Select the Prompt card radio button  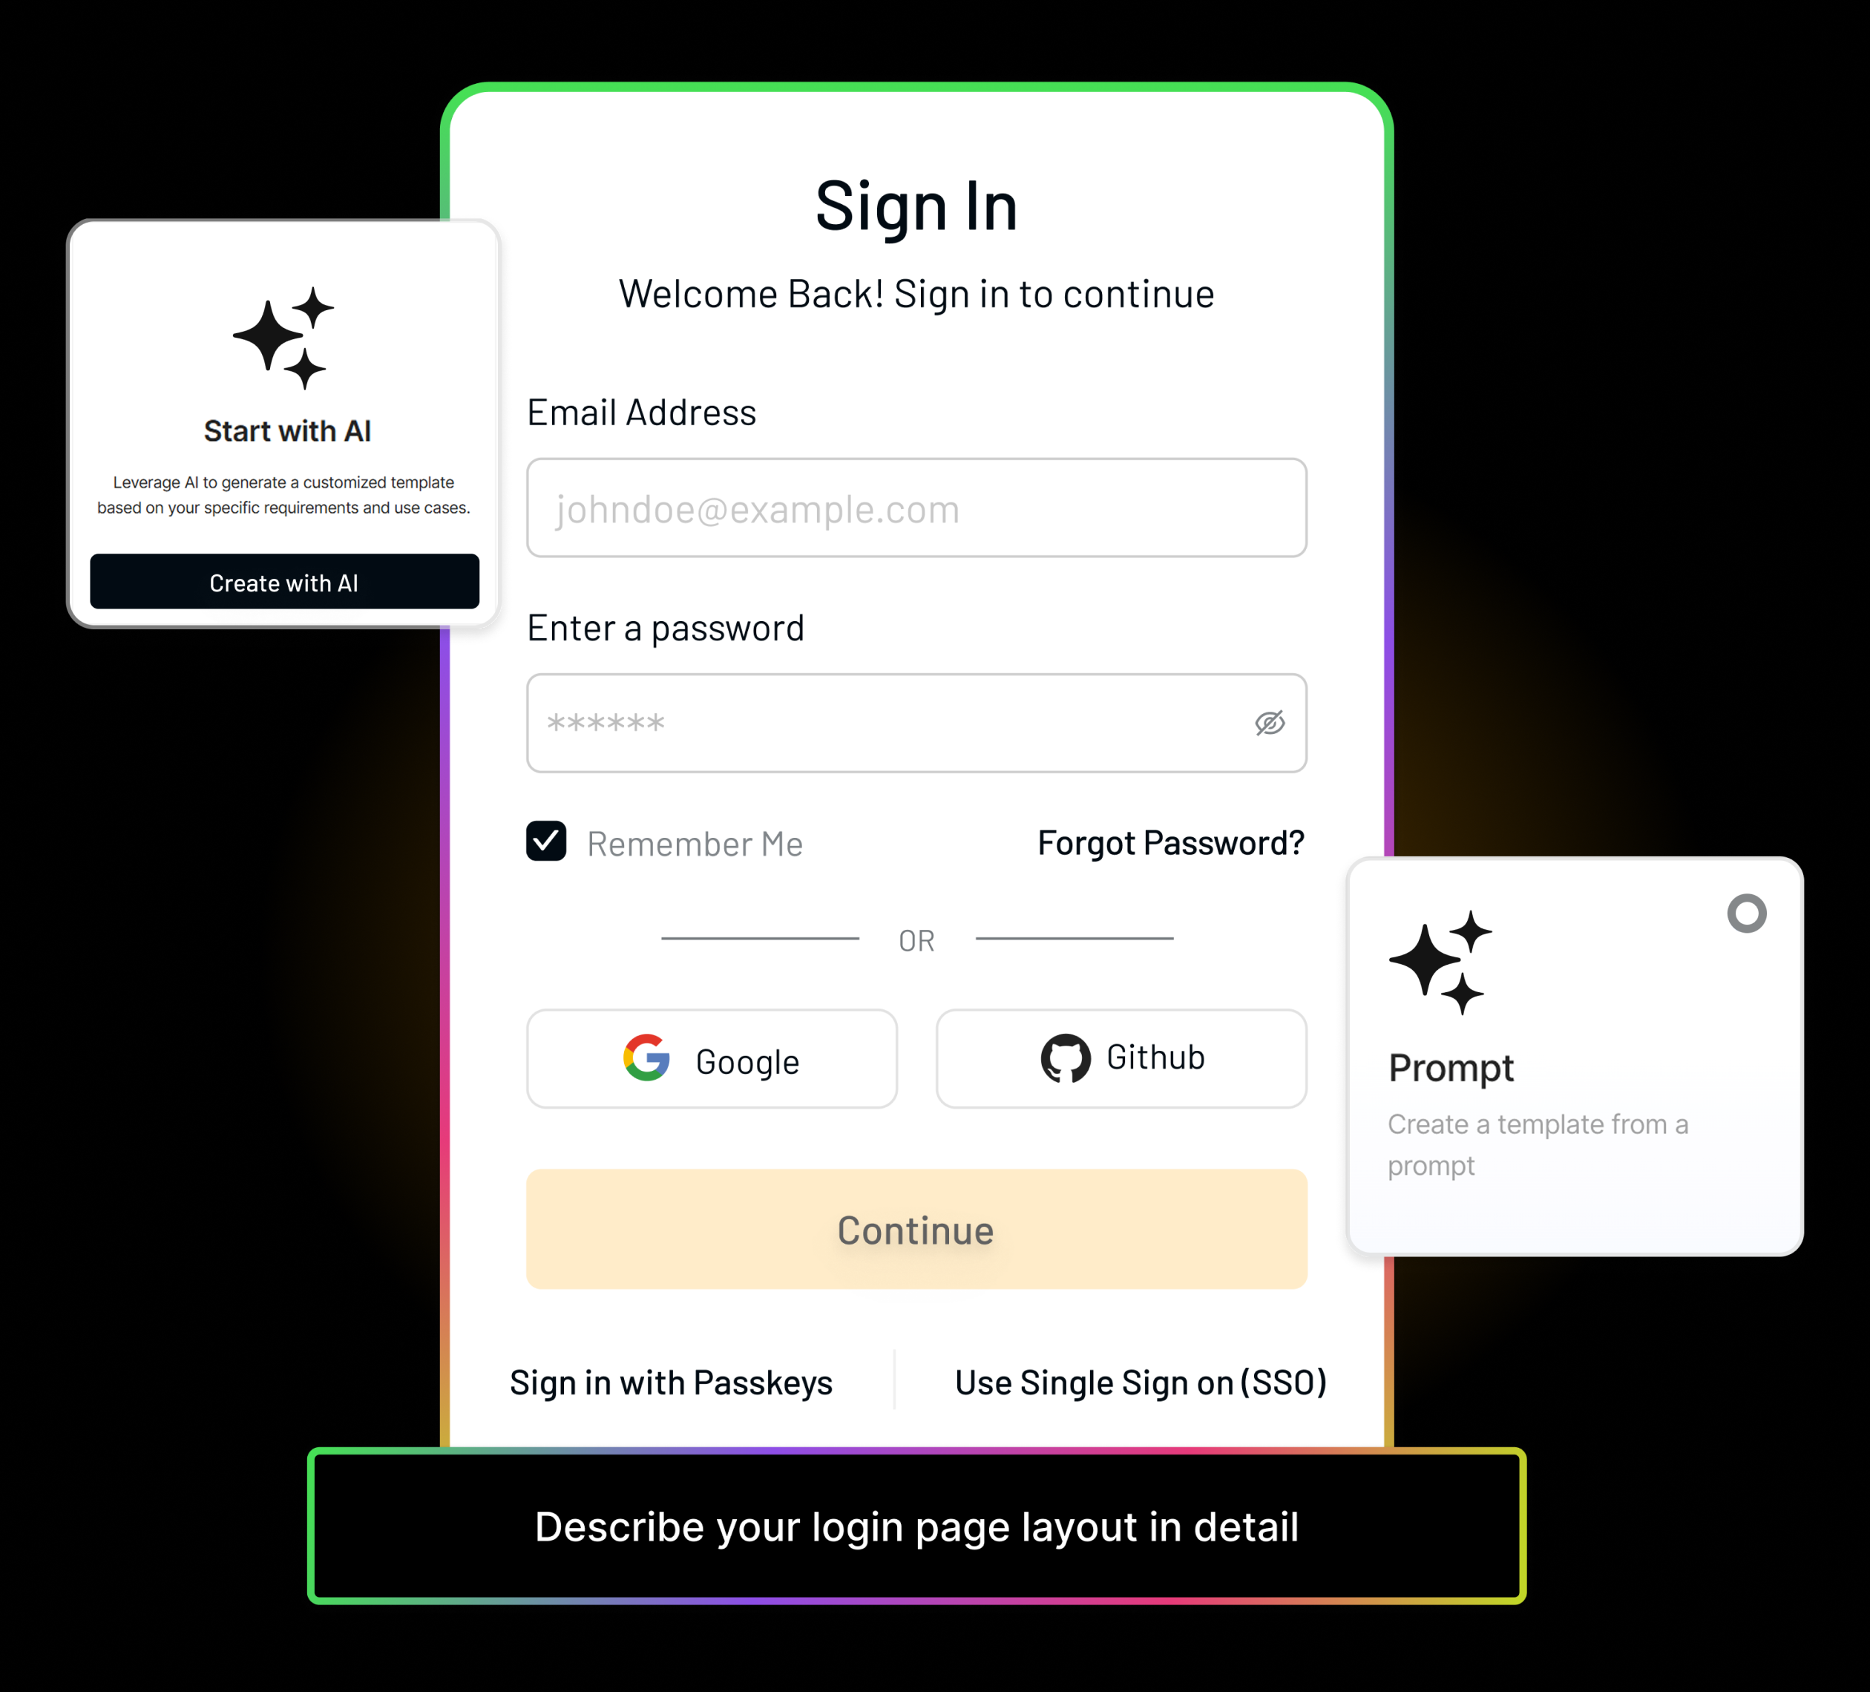tap(1747, 914)
